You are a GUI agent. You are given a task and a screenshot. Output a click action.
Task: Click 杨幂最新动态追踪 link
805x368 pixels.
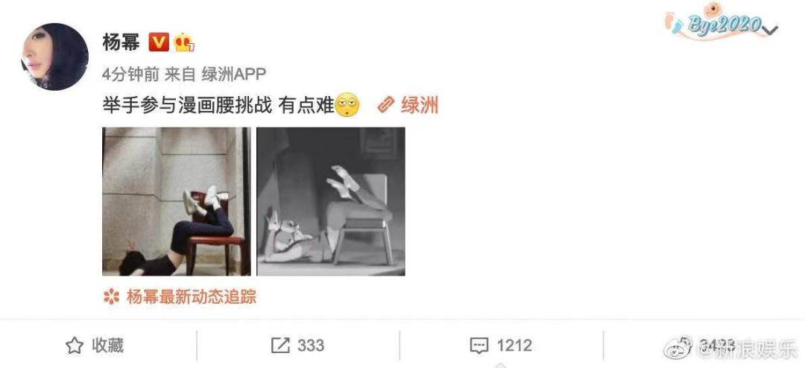191,296
